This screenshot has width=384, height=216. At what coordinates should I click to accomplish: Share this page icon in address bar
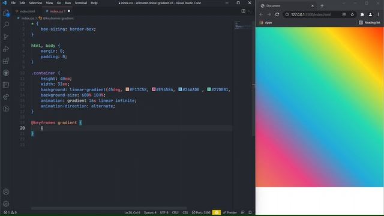tap(344, 14)
